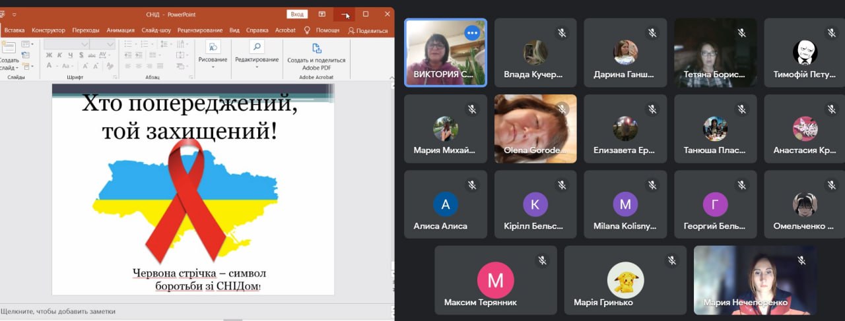This screenshot has height=321, width=845.
Task: Click the Italic (К) formatting icon
Action: tap(59, 55)
